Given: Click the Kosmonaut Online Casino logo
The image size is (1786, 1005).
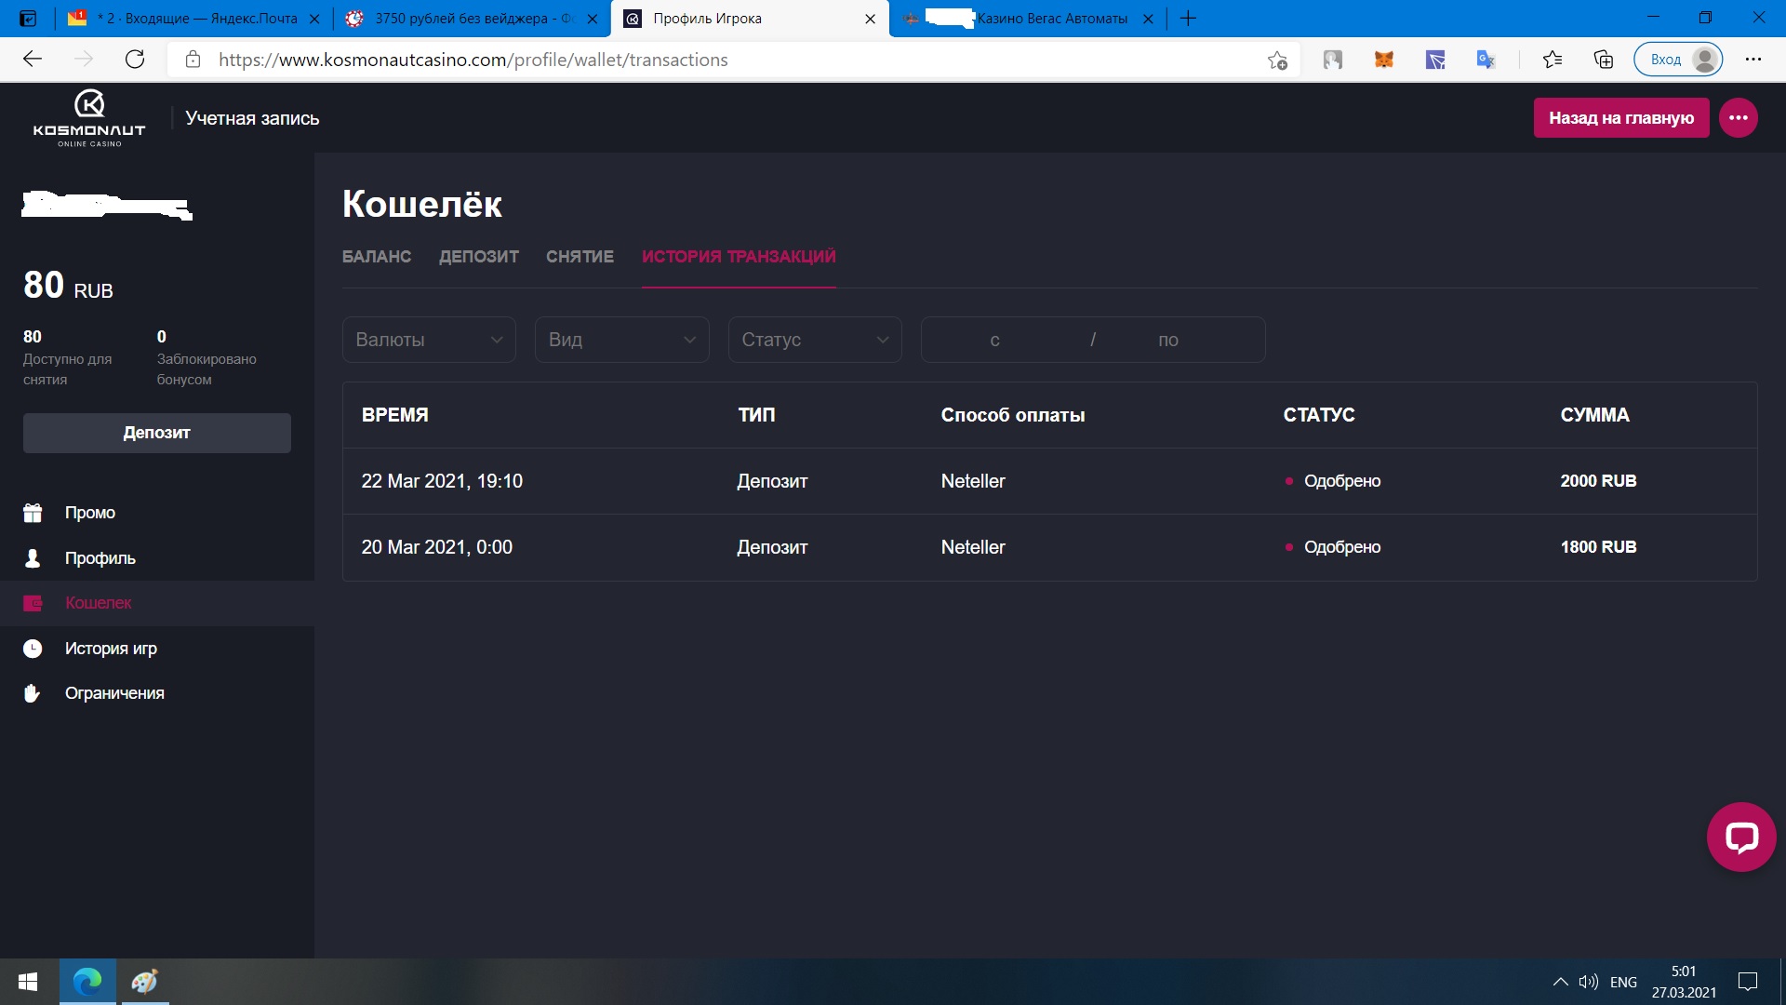Looking at the screenshot, I should (x=89, y=118).
